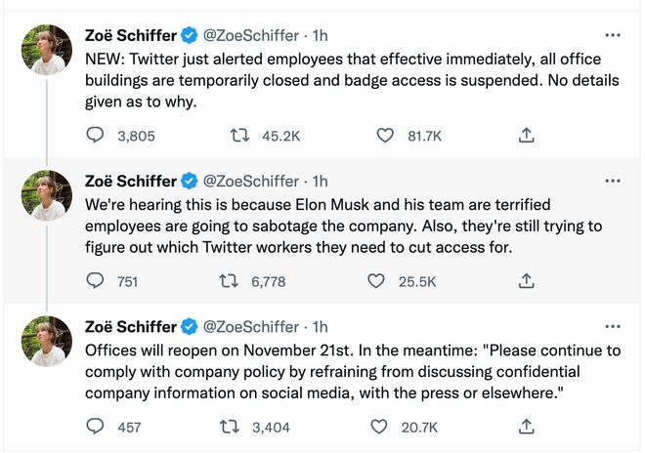Share the sabotage tweet

[526, 281]
